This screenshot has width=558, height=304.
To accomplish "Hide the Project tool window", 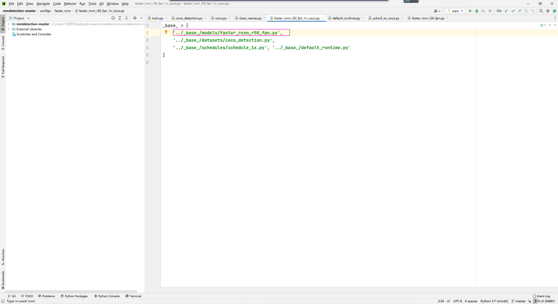I will point(141,18).
